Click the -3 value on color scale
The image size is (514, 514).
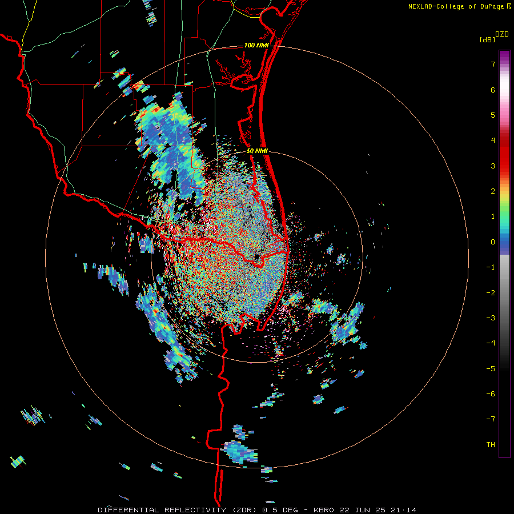tap(491, 318)
